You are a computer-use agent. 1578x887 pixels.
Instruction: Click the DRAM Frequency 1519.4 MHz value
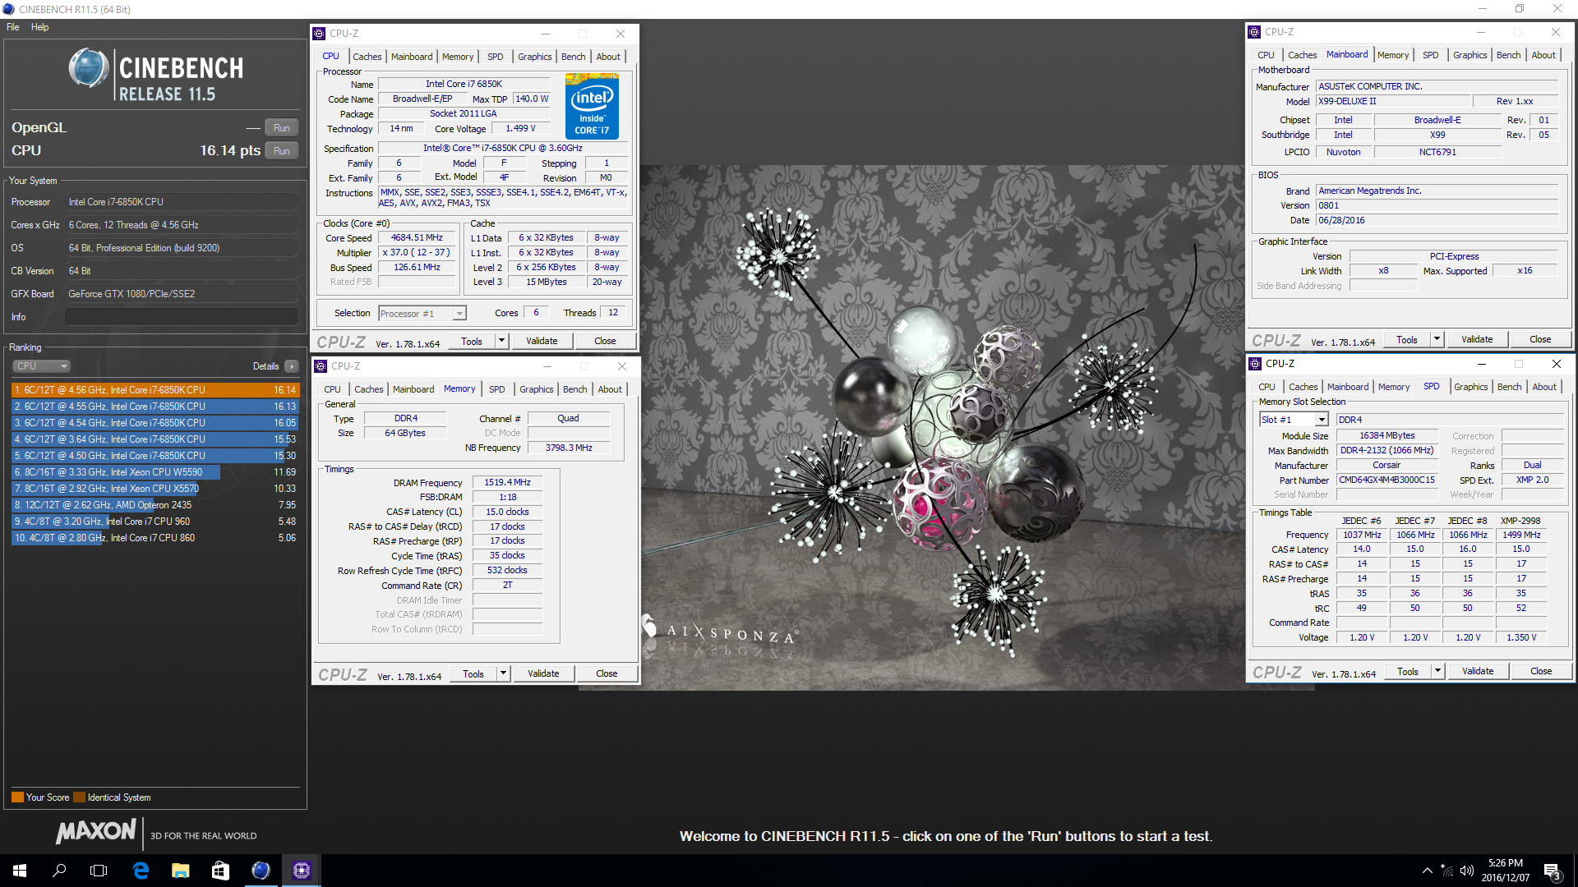pos(507,483)
